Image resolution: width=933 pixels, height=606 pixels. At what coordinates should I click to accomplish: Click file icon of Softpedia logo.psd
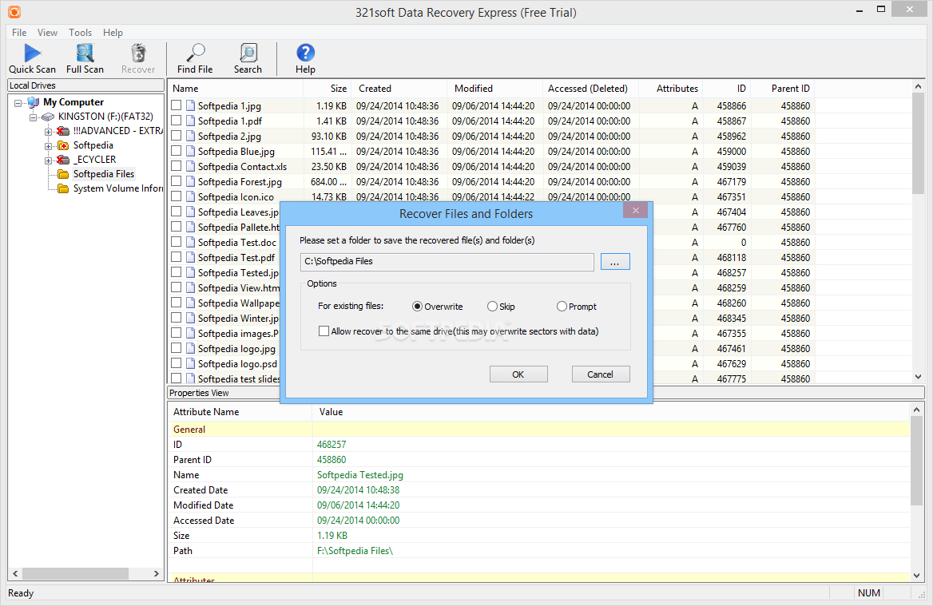click(x=190, y=363)
